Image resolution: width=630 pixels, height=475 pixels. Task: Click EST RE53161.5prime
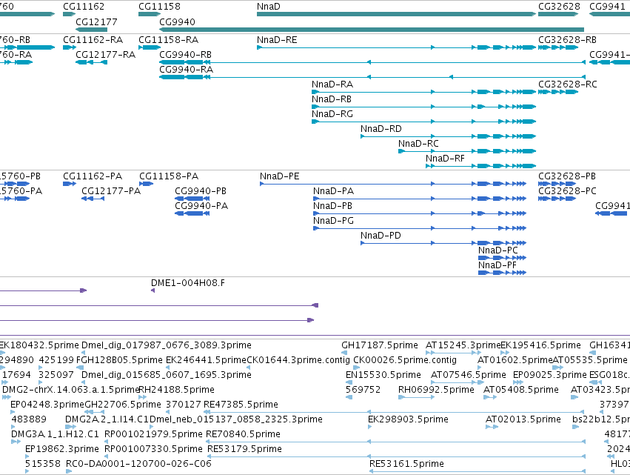[406, 464]
